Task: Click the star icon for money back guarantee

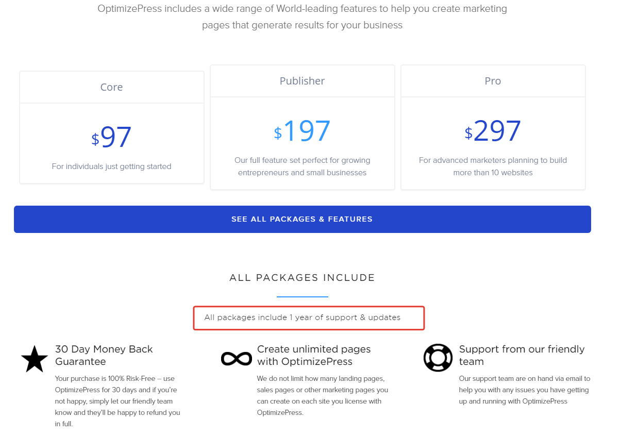Action: coord(35,359)
